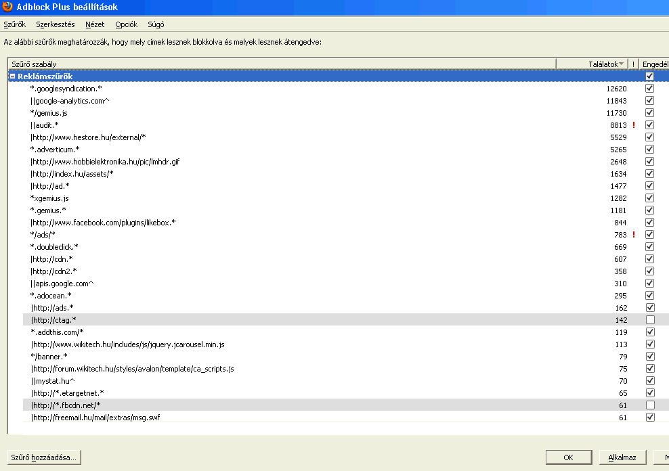
Task: Click the hit count 8813
Action: pos(618,125)
